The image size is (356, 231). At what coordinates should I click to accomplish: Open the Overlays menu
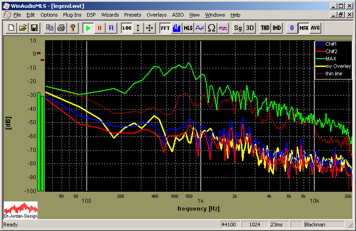click(x=156, y=15)
